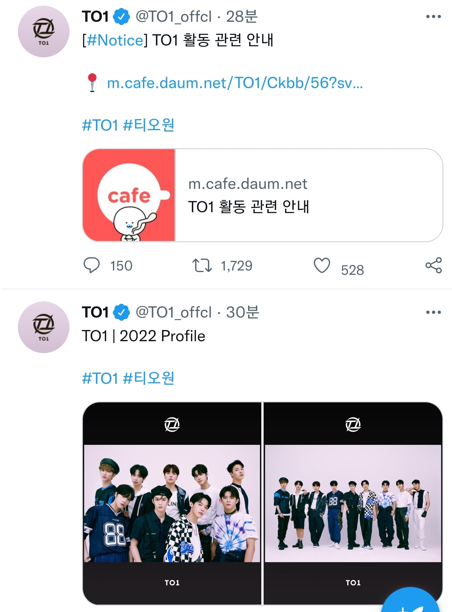This screenshot has height=612, width=452.
Task: Like the TO1 notice tweet
Action: pos(321,265)
